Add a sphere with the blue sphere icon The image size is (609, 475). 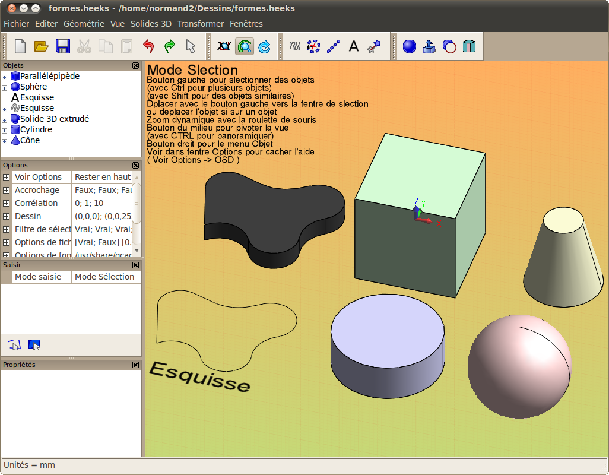tap(410, 46)
